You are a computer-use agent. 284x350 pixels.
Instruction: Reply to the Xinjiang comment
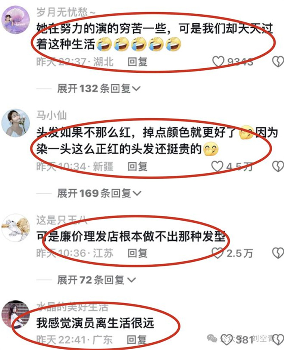[138, 167]
